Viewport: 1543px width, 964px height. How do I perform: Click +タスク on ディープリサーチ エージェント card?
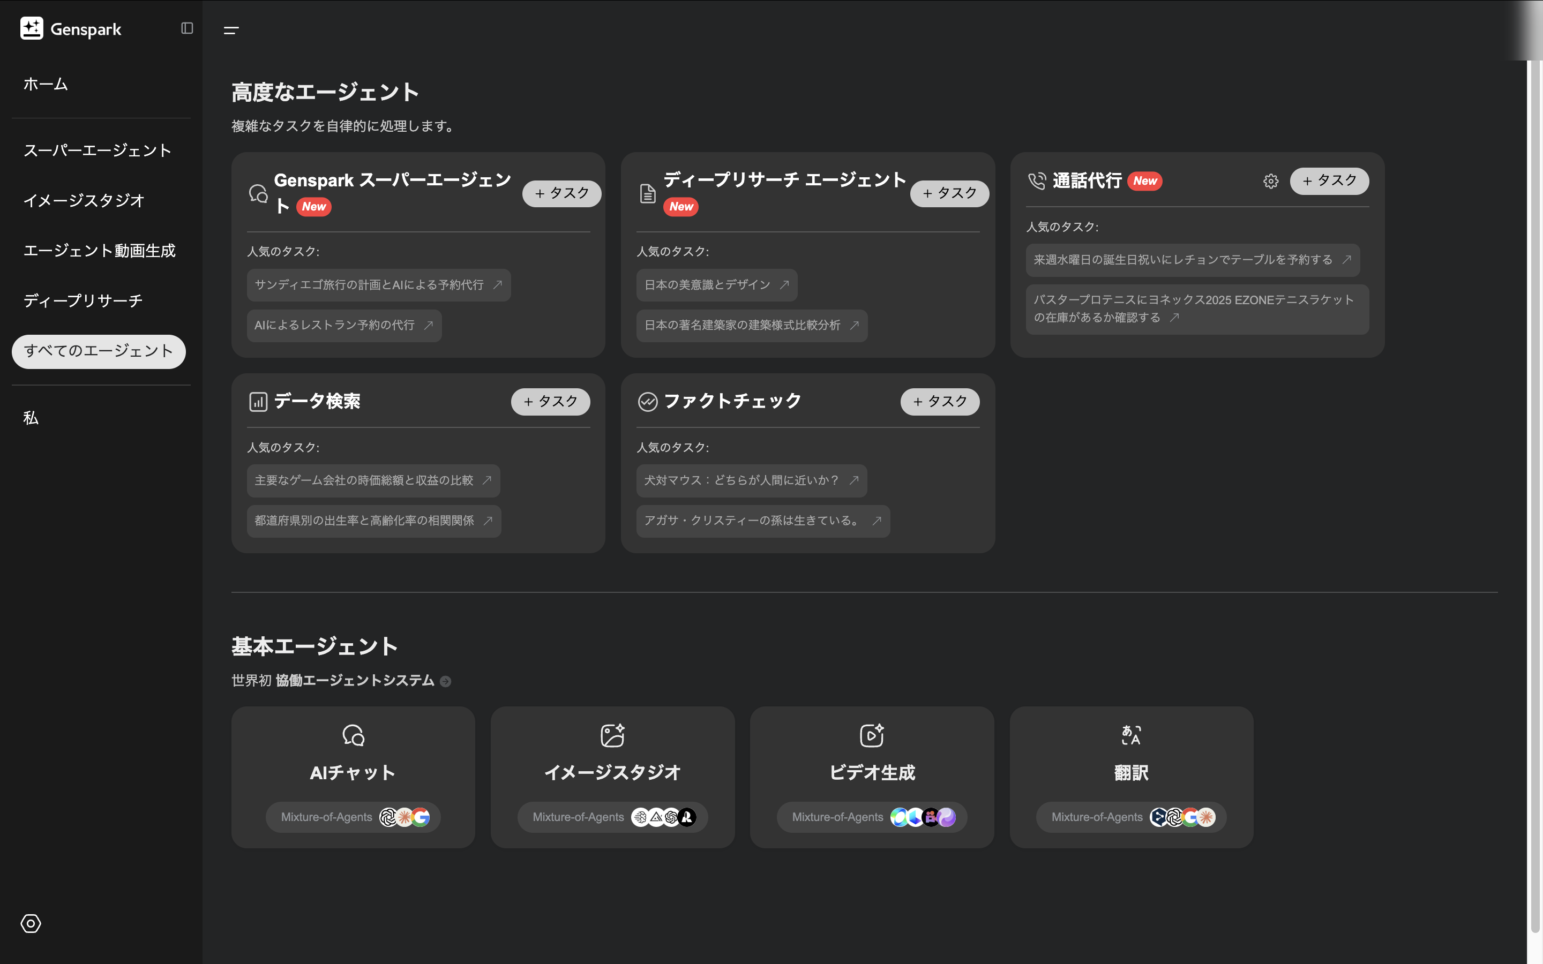click(x=949, y=193)
